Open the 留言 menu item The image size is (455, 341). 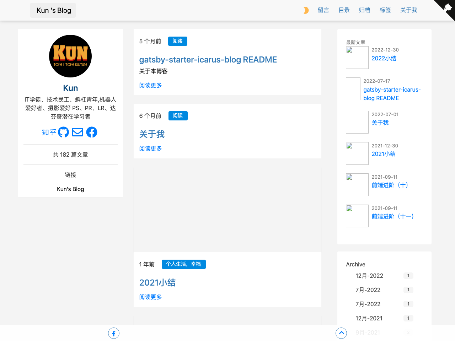(x=323, y=10)
